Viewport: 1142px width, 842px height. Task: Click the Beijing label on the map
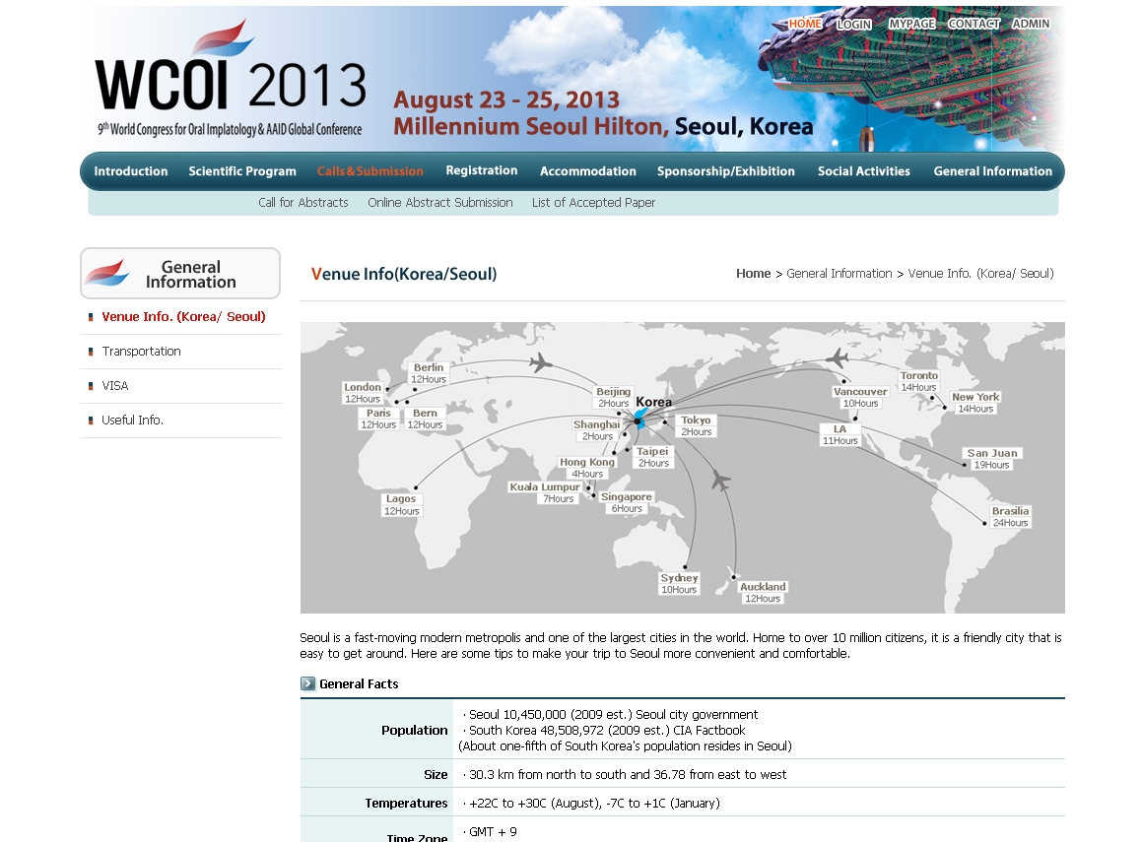click(x=614, y=397)
